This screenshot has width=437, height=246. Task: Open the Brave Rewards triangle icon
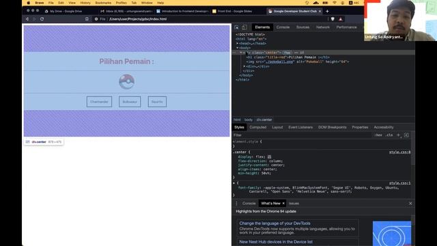[341, 19]
